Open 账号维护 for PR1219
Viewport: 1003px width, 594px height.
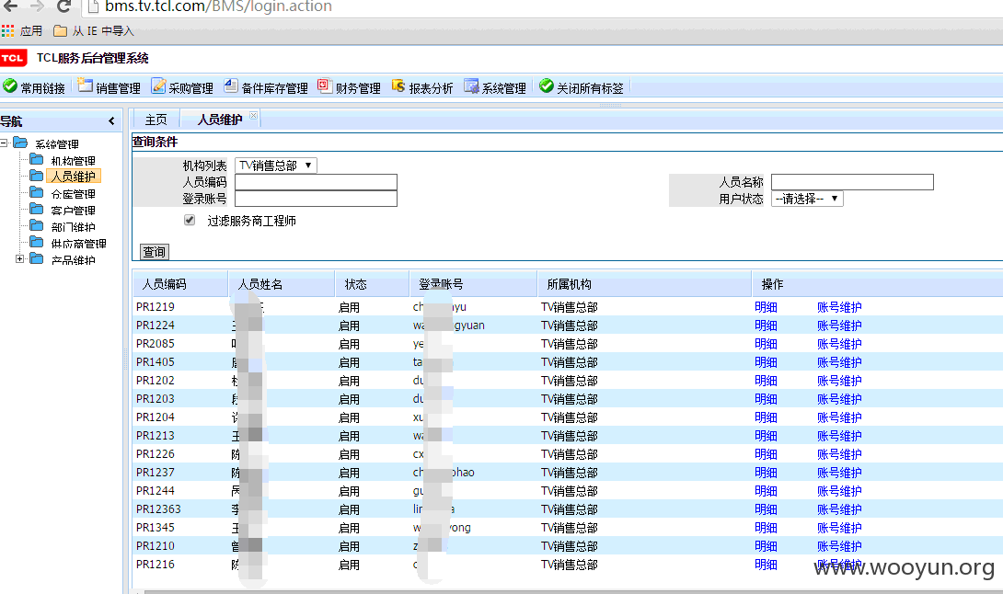click(x=839, y=307)
